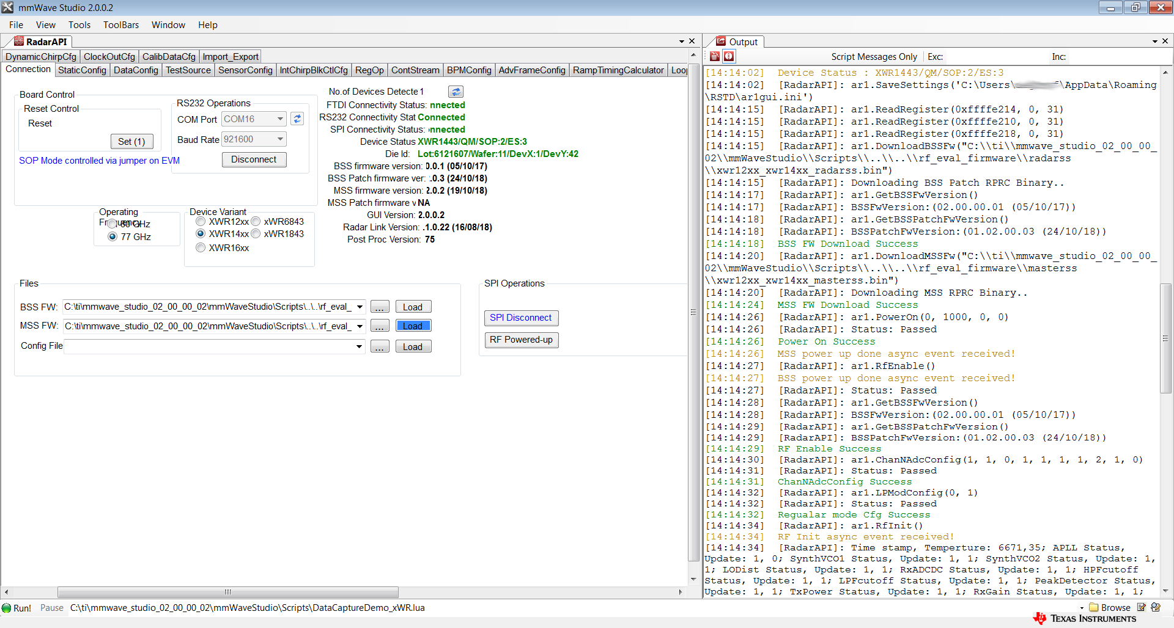
Task: Select the 77 GHz operating frequency
Action: click(x=113, y=236)
